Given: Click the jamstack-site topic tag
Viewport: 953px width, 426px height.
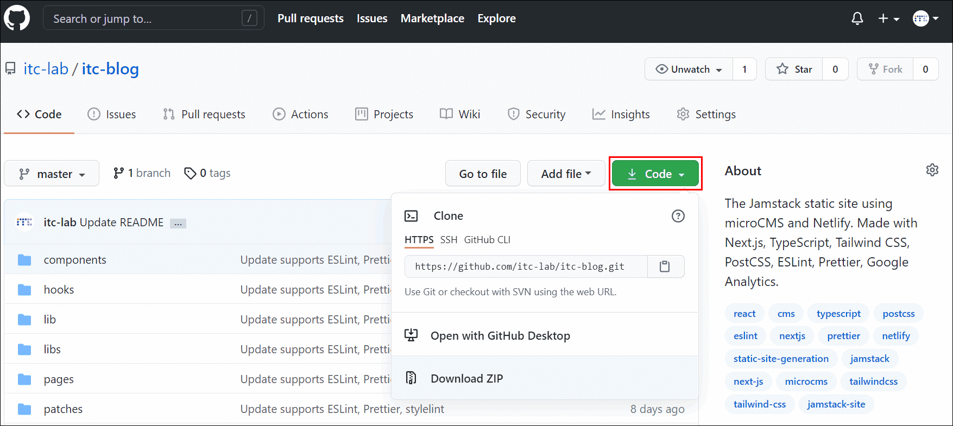Looking at the screenshot, I should click(x=836, y=404).
